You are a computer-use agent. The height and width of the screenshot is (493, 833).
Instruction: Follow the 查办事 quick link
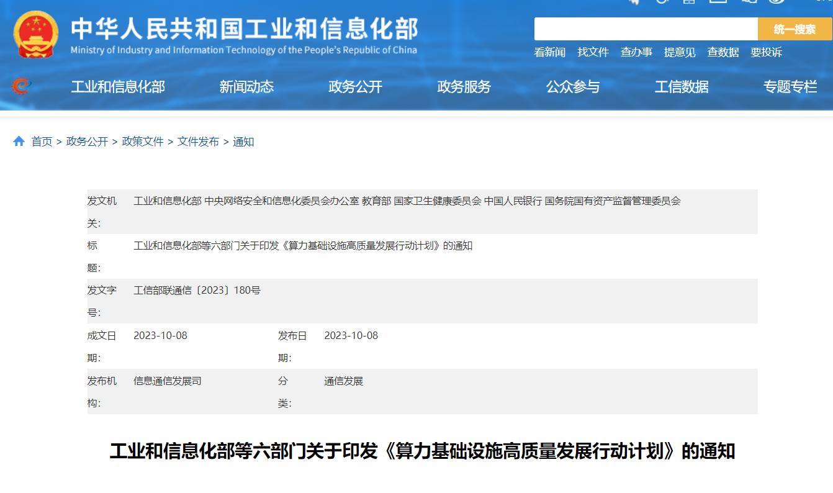636,53
